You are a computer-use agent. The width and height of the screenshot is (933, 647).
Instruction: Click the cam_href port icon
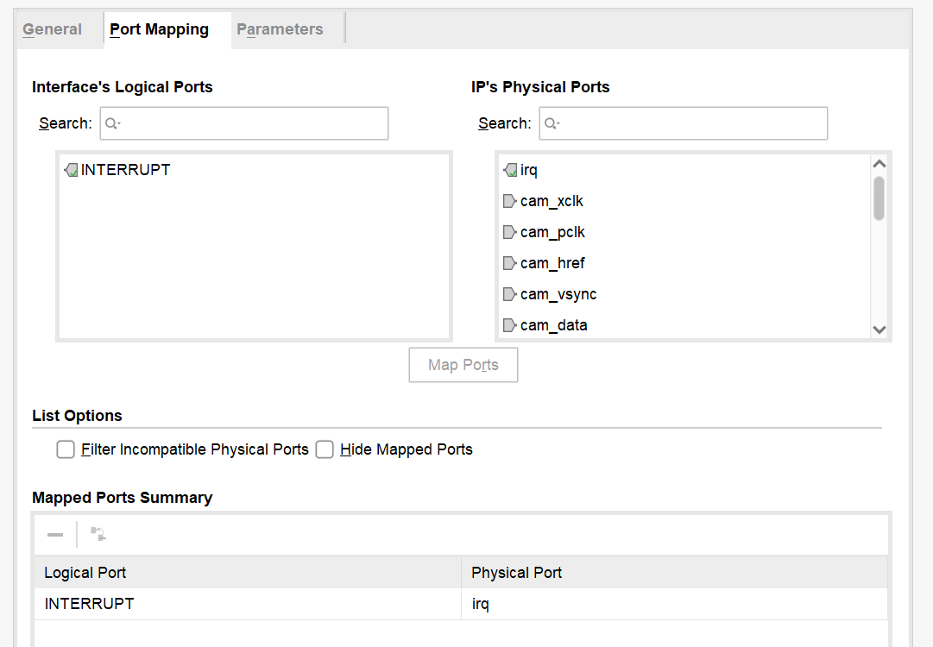pyautogui.click(x=510, y=263)
